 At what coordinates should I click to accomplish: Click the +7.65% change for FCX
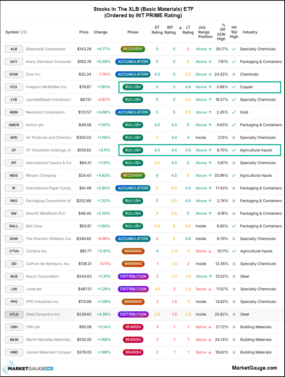tap(104, 87)
